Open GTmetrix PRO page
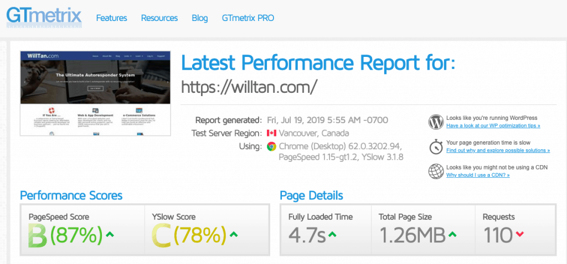567x264 pixels. 248,18
